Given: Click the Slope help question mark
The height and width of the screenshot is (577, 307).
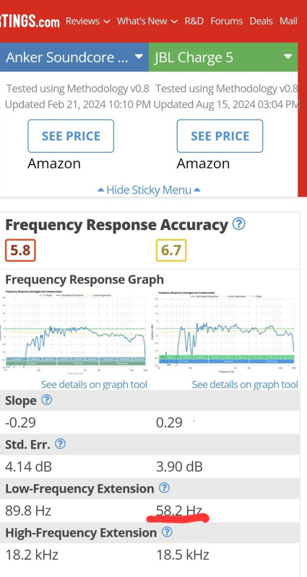Looking at the screenshot, I should [46, 400].
